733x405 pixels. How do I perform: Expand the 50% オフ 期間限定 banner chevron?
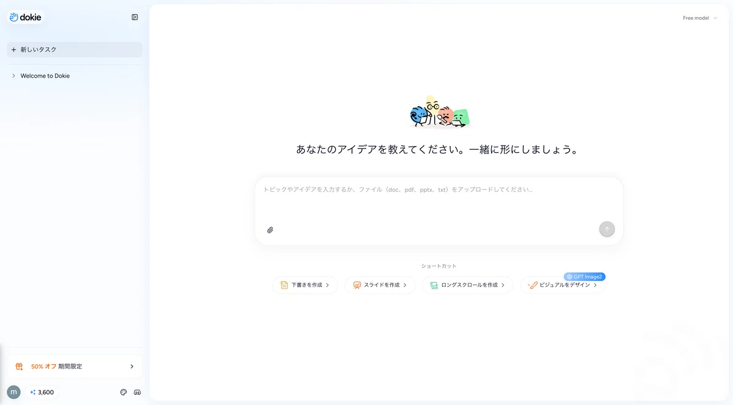coord(132,367)
